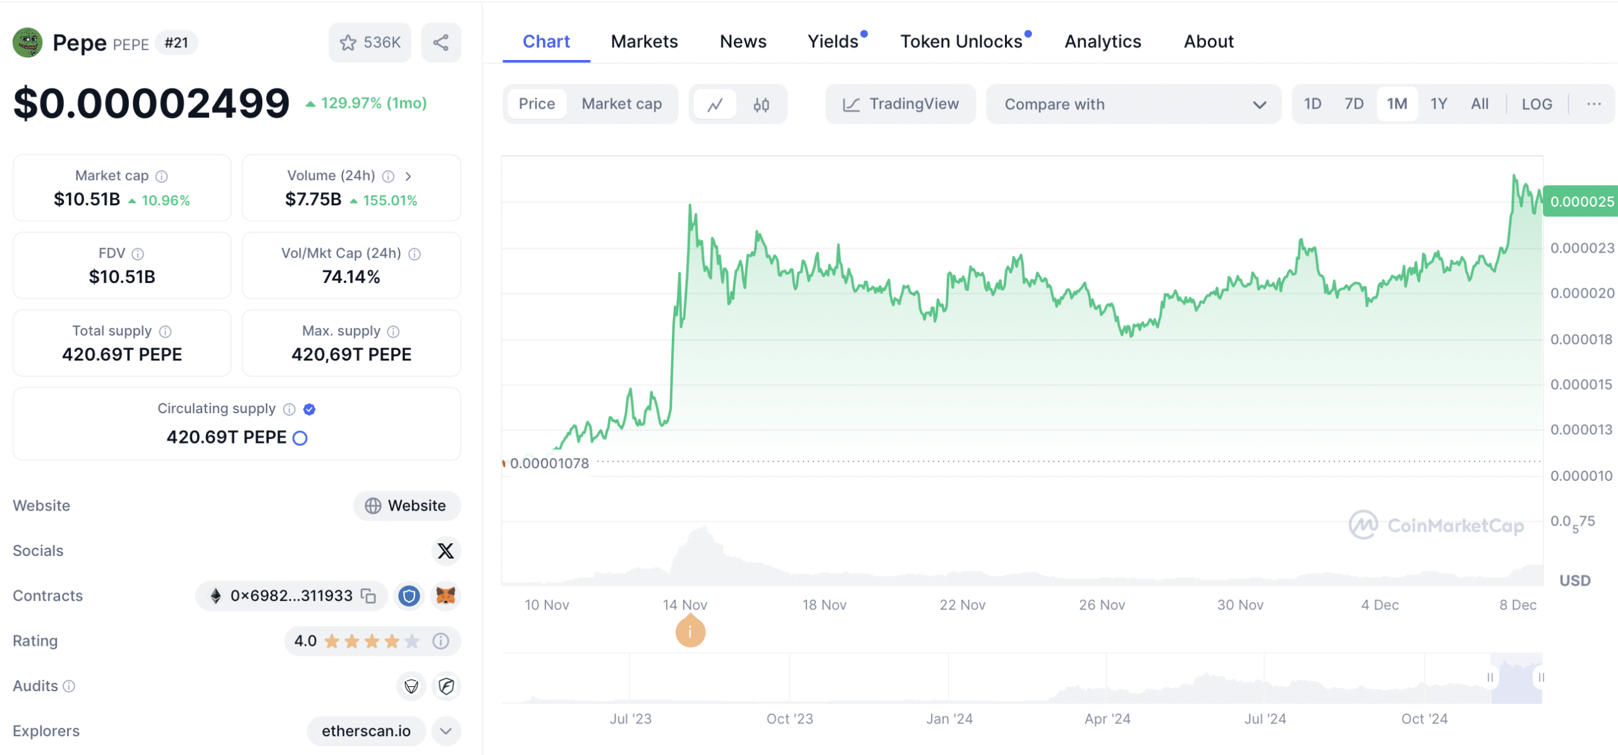Click Vol/Mkt Cap (24h) info icon
Viewport: 1618px width, 755px height.
pyautogui.click(x=415, y=254)
